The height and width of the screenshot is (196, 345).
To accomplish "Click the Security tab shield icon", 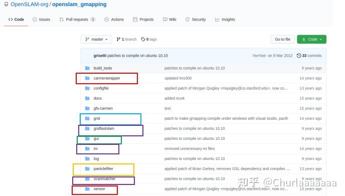I will [x=187, y=20].
